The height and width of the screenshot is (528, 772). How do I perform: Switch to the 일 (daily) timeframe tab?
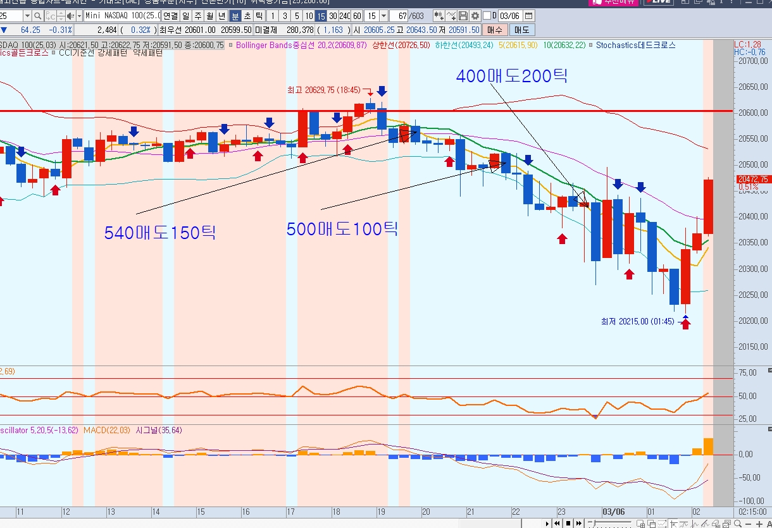coord(185,16)
